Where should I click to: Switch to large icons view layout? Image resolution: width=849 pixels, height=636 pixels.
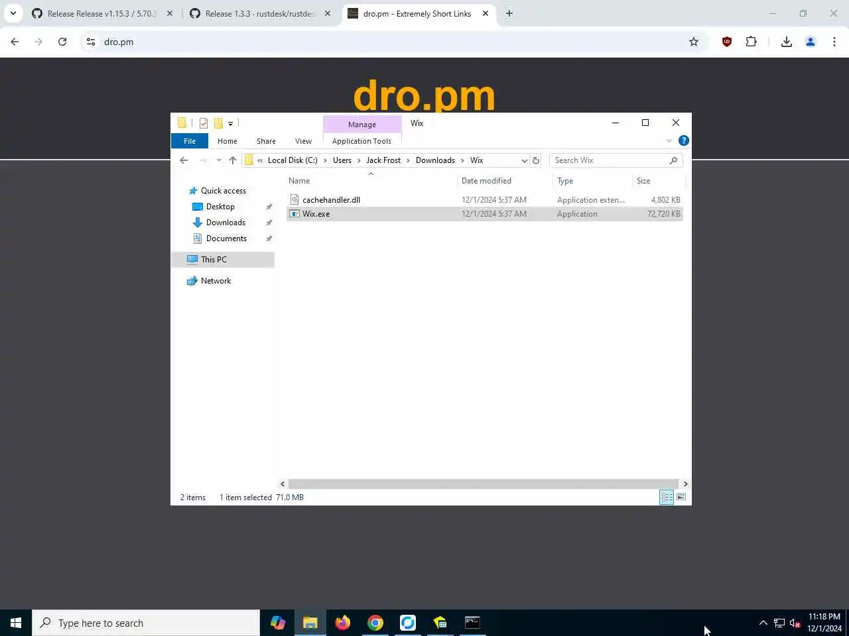681,497
